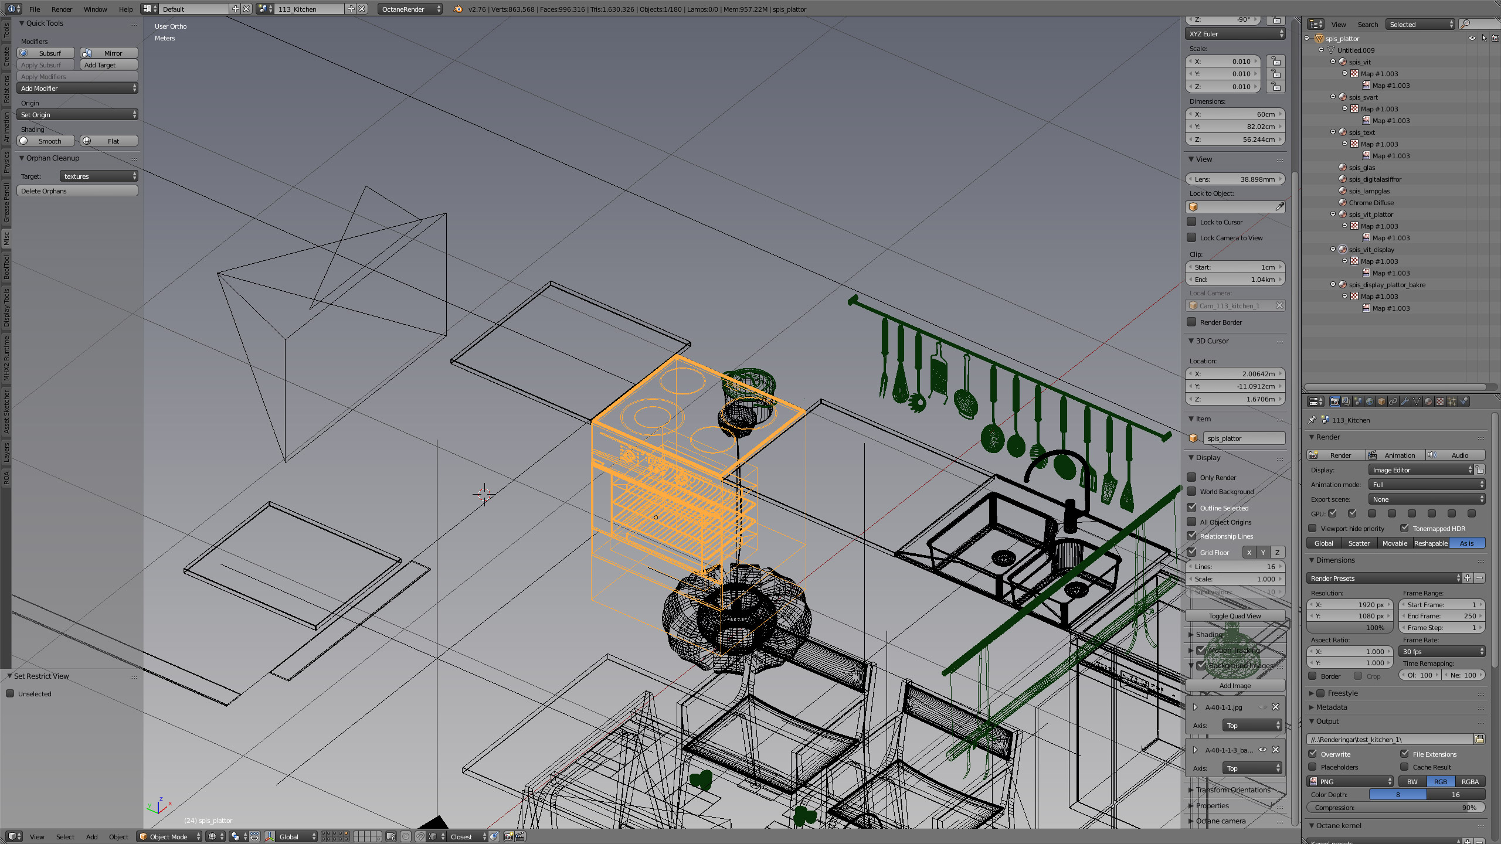Open the Texture checkerboard properties tab
Viewport: 1501px width, 844px height.
(x=1440, y=401)
